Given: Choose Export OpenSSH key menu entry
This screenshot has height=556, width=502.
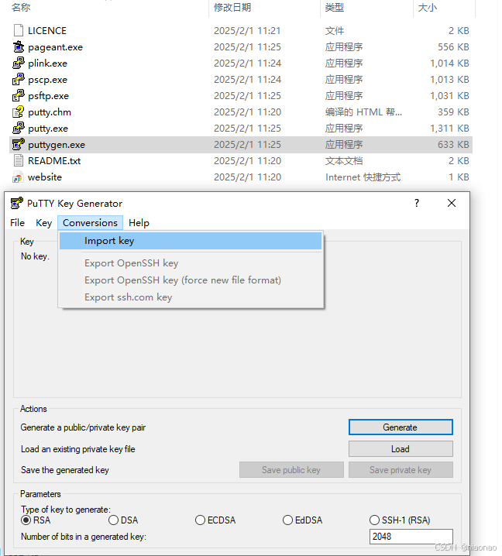Looking at the screenshot, I should click(x=191, y=263).
